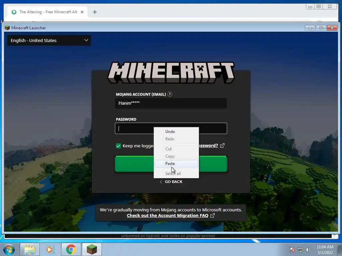Click the taskbar clock showing 11:04 AM
Screen dimensions: 342x256
click(x=325, y=250)
